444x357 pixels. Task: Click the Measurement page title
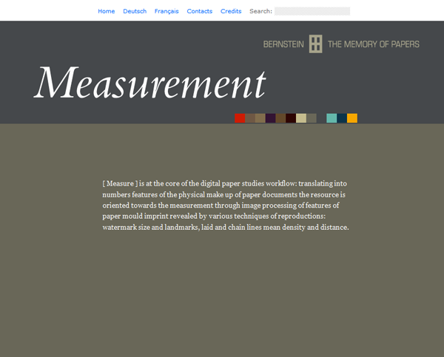[x=149, y=83]
